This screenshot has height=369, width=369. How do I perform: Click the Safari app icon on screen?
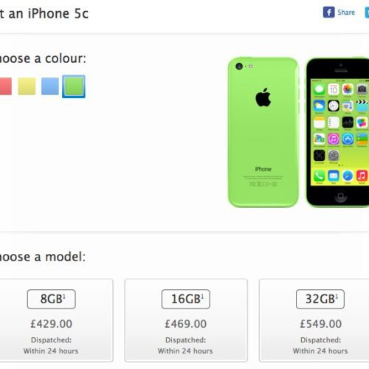coord(348,176)
